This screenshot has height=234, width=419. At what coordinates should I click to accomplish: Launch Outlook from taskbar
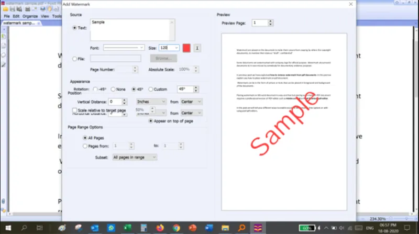click(95, 228)
